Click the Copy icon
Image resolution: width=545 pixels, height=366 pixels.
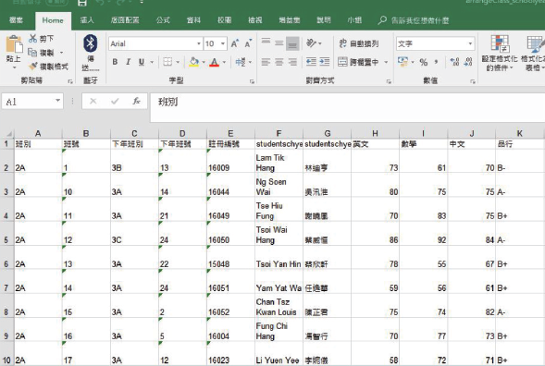(32, 53)
